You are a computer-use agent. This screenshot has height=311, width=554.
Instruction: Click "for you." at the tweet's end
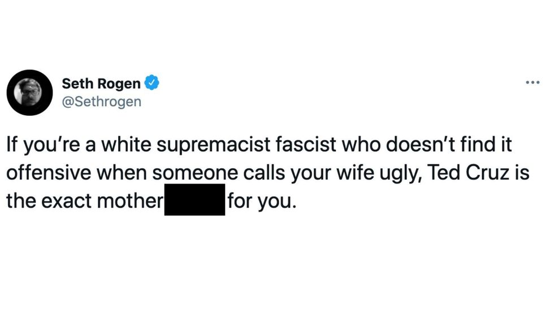click(261, 200)
